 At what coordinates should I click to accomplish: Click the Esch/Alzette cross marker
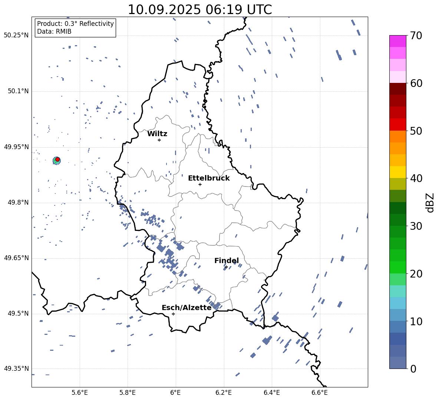(x=173, y=314)
